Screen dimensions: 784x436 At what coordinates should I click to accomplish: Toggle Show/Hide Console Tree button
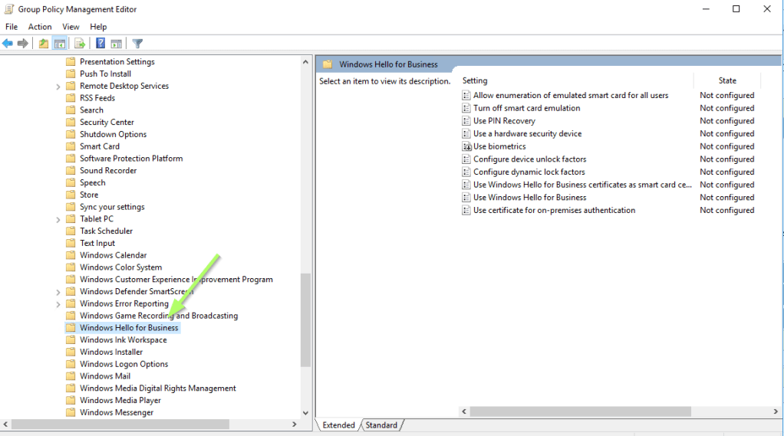tap(59, 44)
